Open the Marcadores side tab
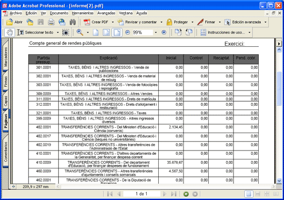The image size is (284, 200). coord(6,57)
